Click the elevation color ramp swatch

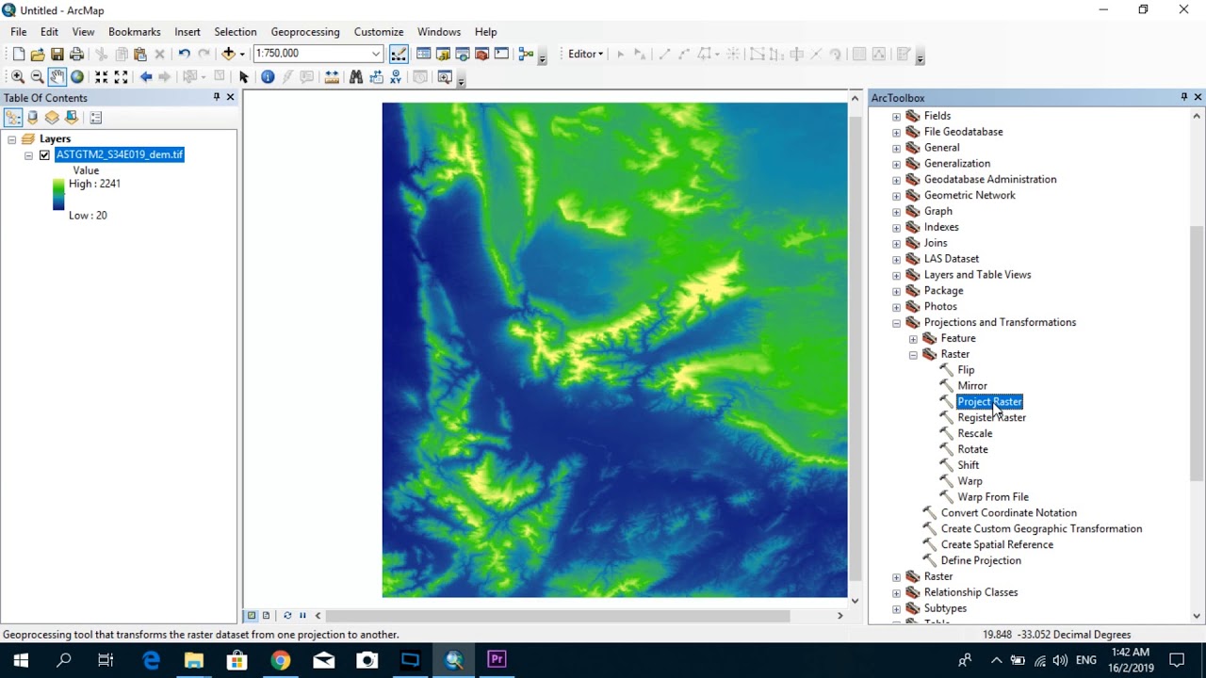click(x=58, y=194)
